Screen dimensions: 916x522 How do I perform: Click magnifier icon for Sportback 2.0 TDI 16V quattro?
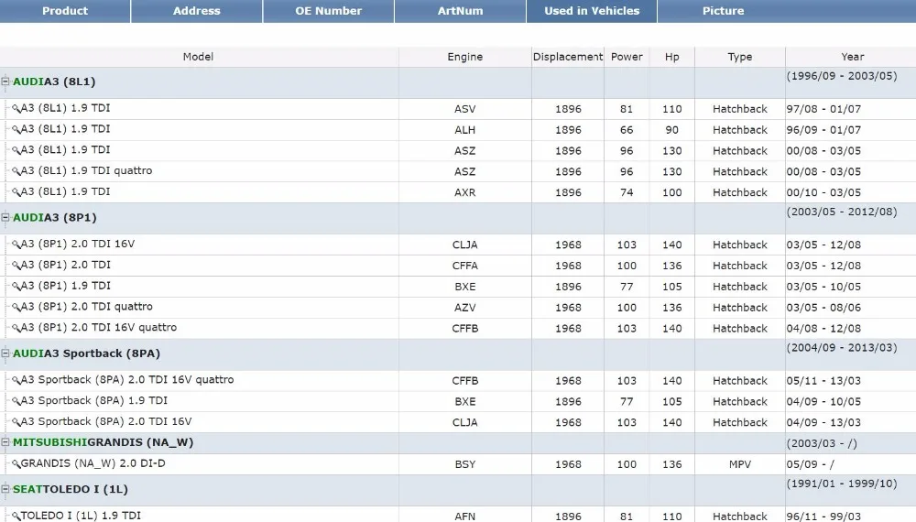(x=16, y=381)
